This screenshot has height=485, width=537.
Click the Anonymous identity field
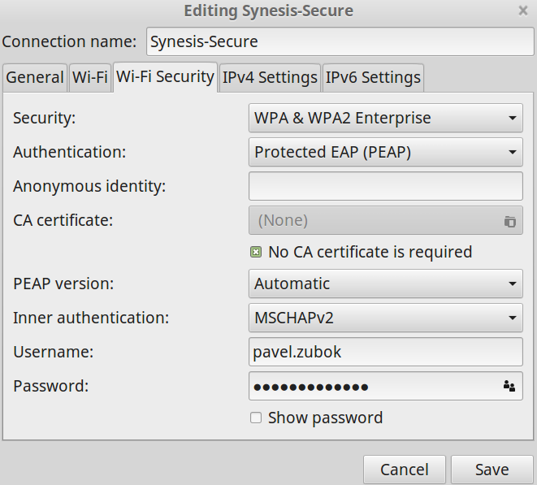(386, 186)
